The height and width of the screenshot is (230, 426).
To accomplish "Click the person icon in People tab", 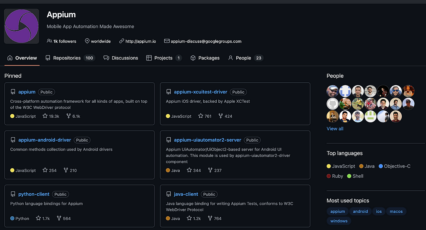I will [x=230, y=58].
